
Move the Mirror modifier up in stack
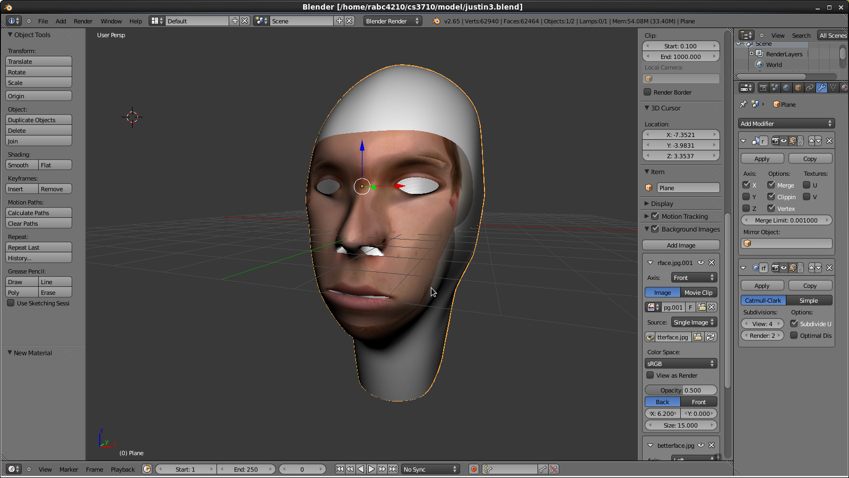click(x=812, y=141)
